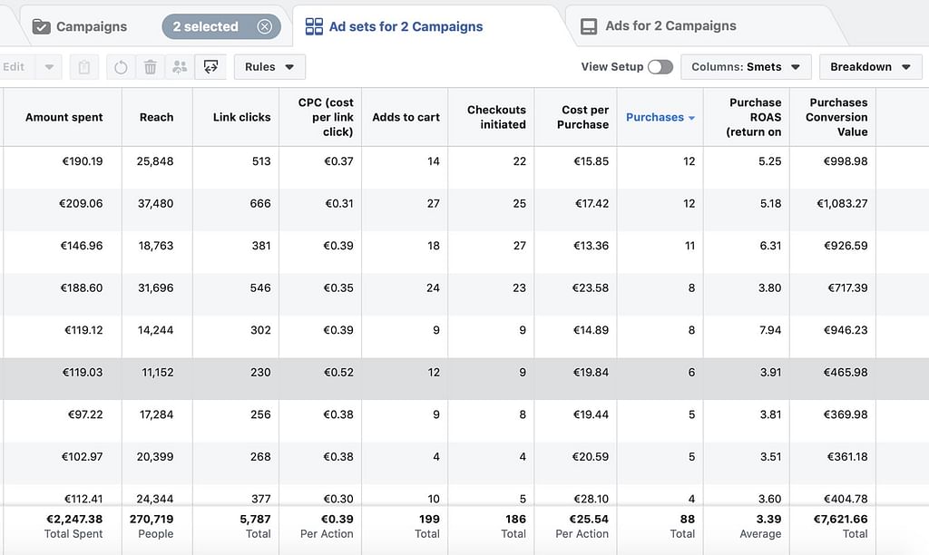Image resolution: width=929 pixels, height=555 pixels.
Task: Click the Ads for 2 Campaigns tab icon
Action: click(x=590, y=26)
